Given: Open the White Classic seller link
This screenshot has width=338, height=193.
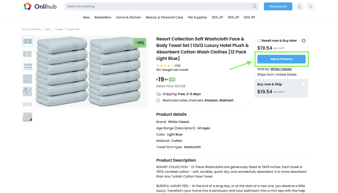Looking at the screenshot, I should point(281,69).
